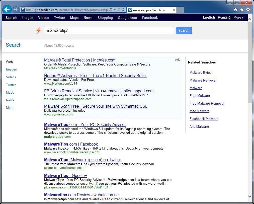
Task: Open the MalwareTips.com Facebook result
Action: (x=71, y=144)
